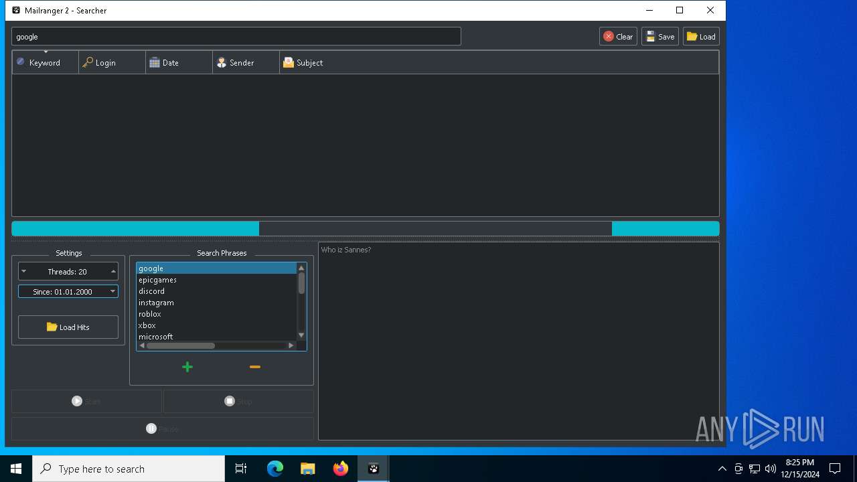This screenshot has width=857, height=482.
Task: Click the cyan progress bar
Action: pyautogui.click(x=366, y=228)
